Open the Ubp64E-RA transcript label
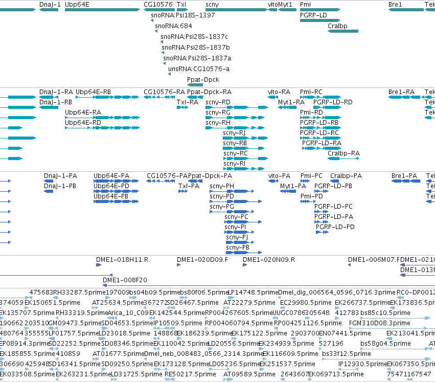Viewport: 435px width, 382px height. (x=83, y=113)
